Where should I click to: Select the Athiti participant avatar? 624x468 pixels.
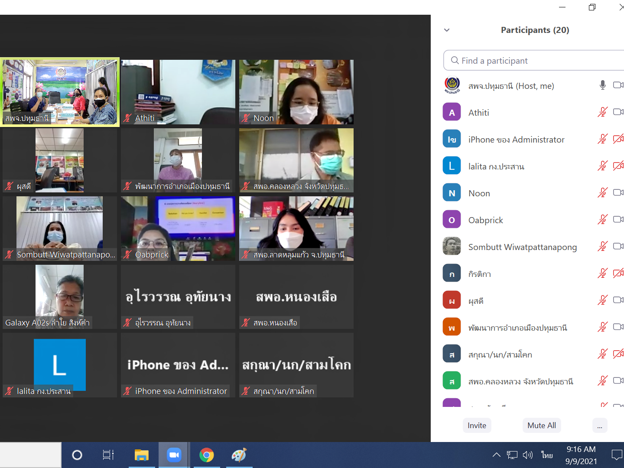coord(452,113)
